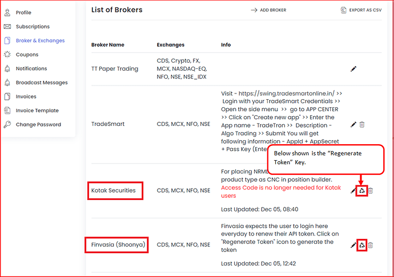Click the Broadcast Messages bell icon
Viewport: 394px width, 277px height.
point(7,83)
